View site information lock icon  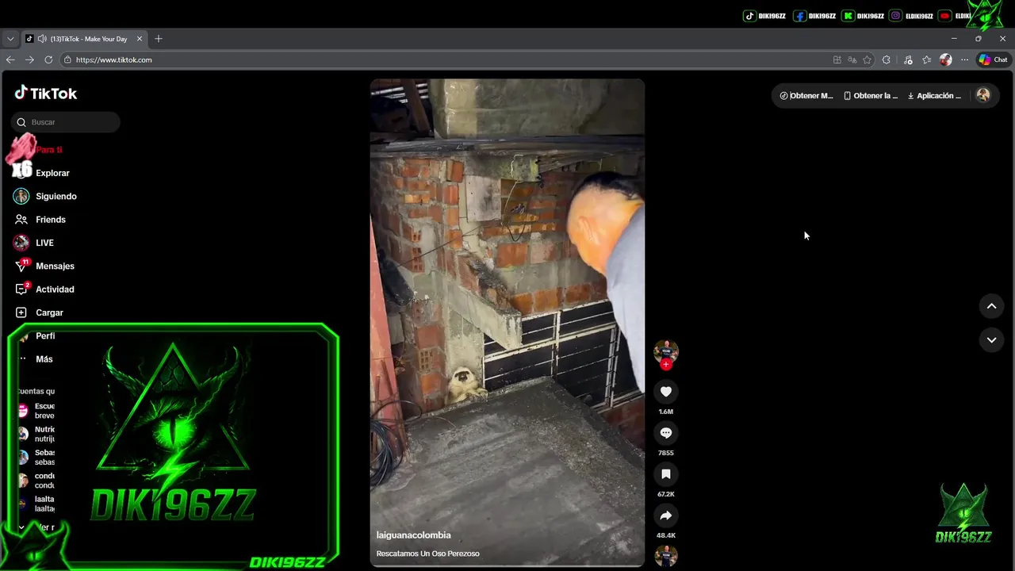[x=68, y=59]
